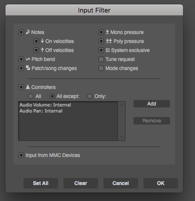Toggle the Poly pressure checkbox

[x=101, y=41]
